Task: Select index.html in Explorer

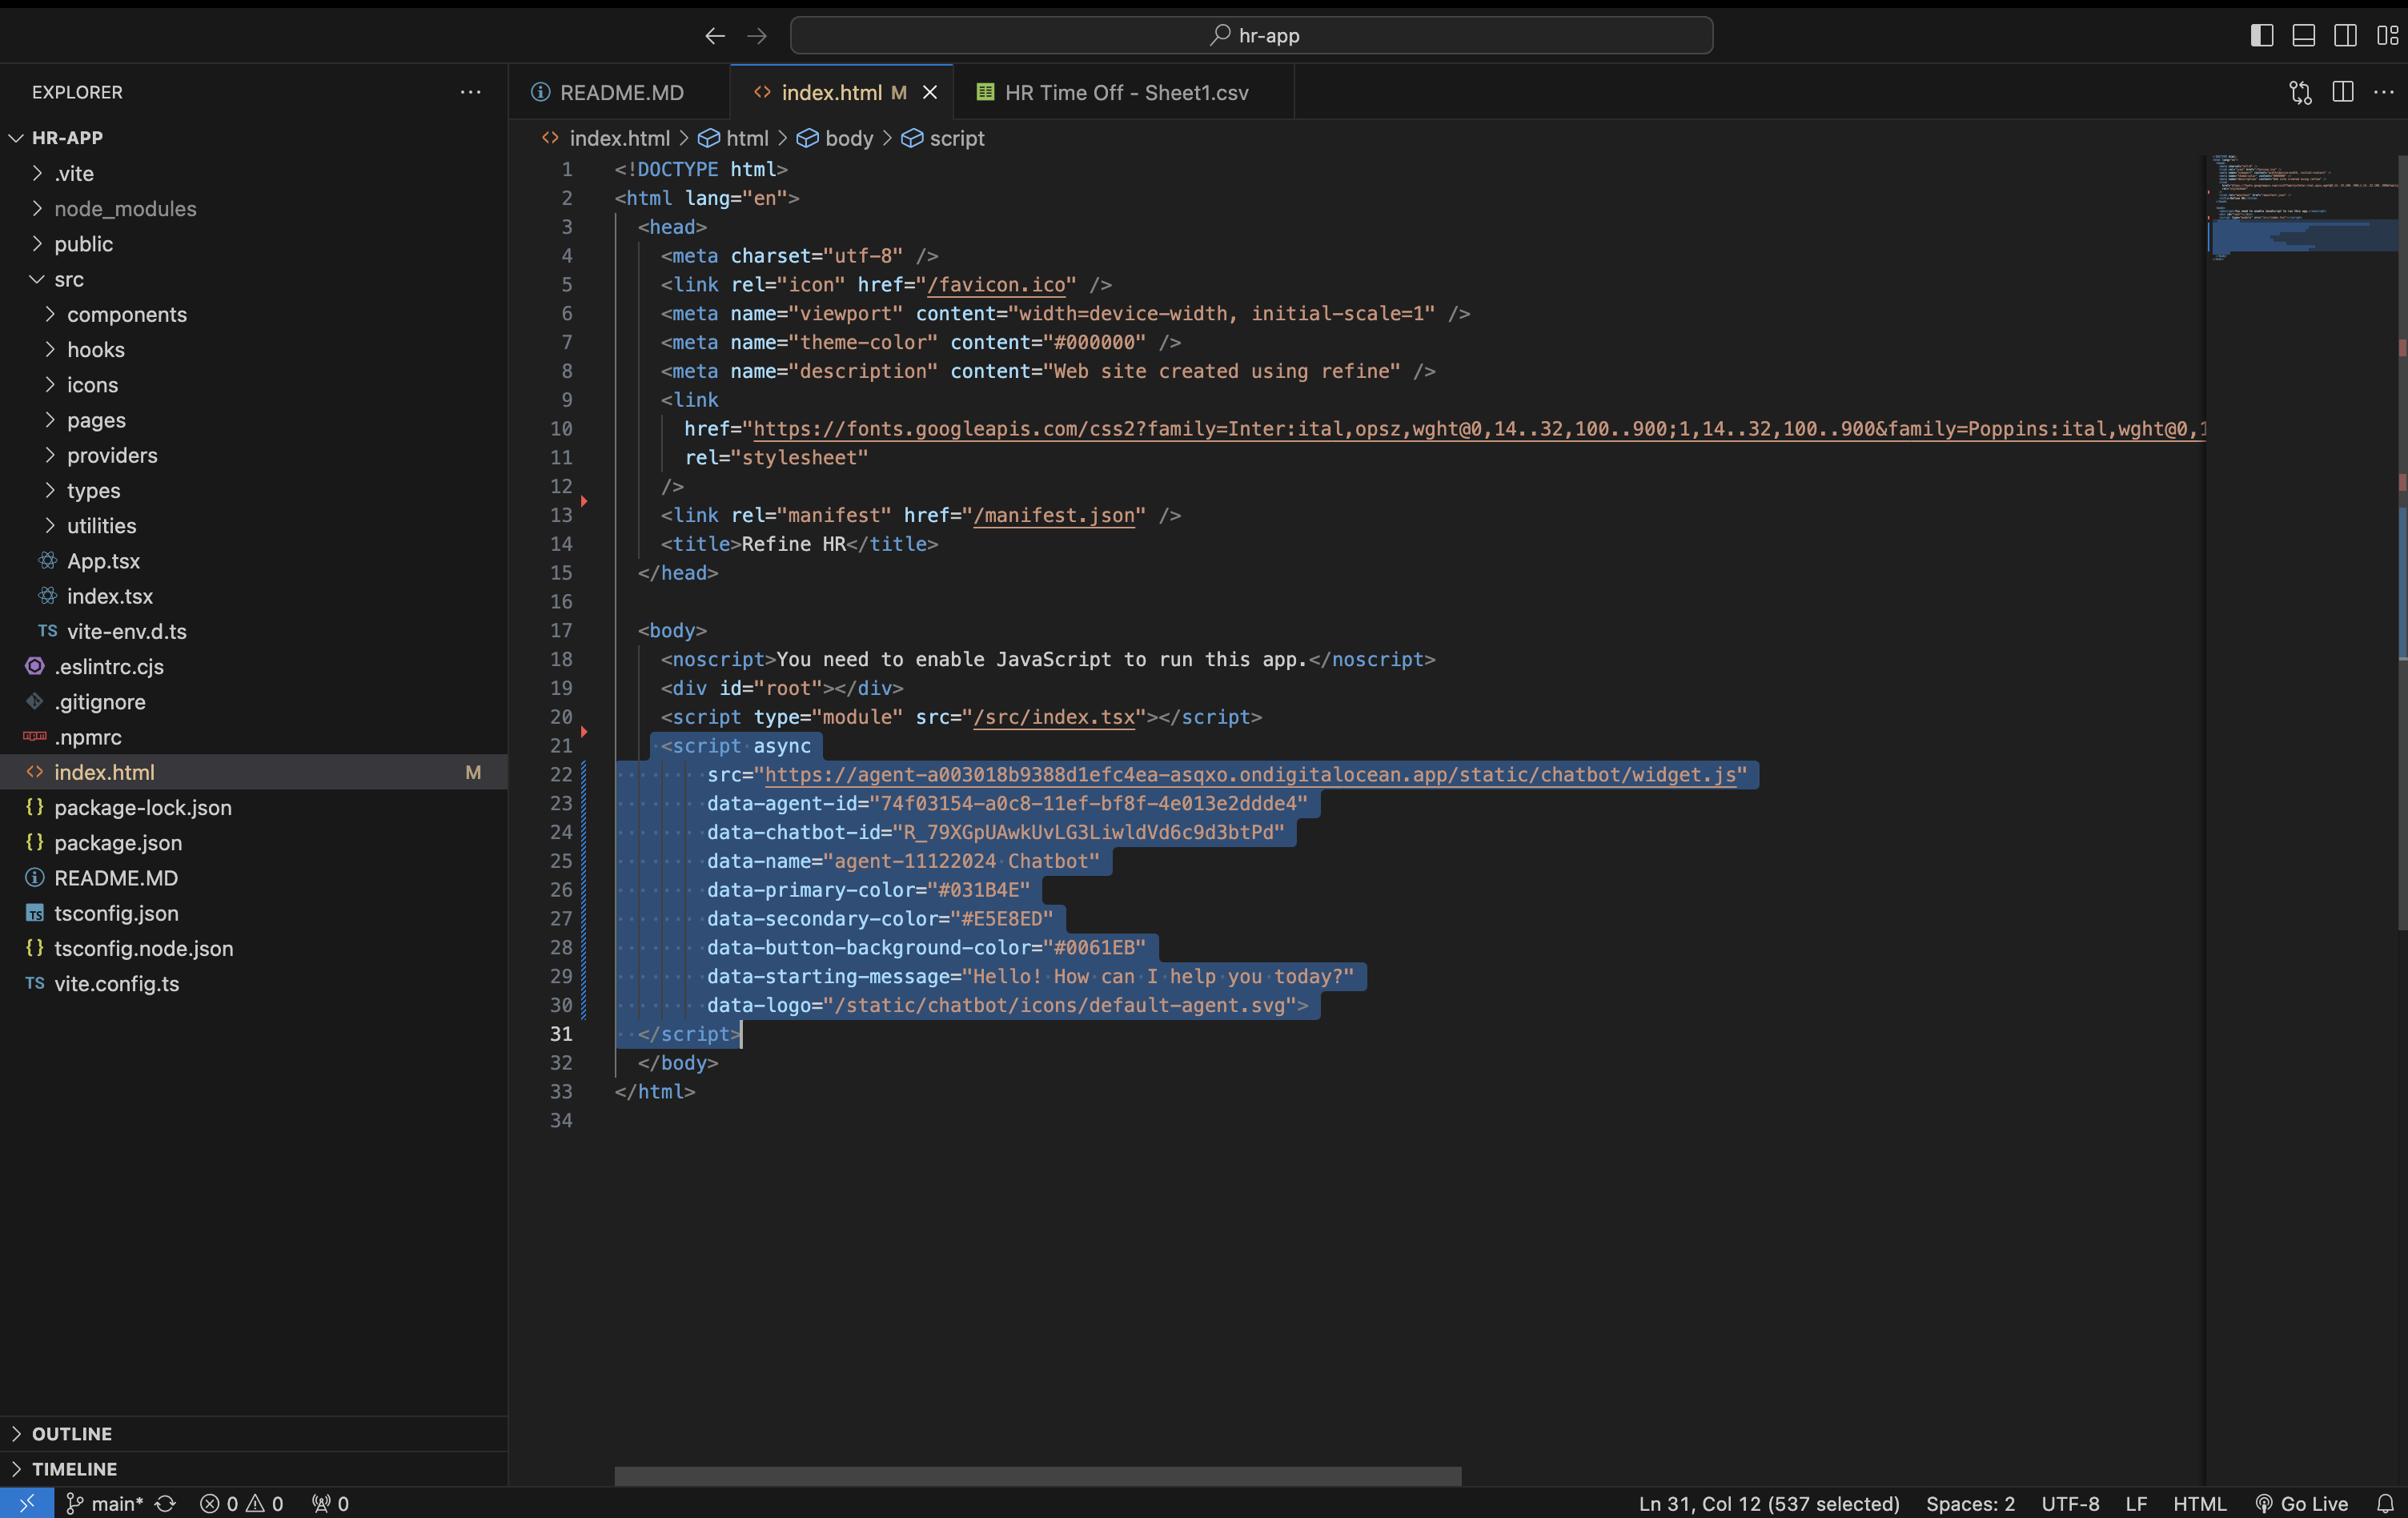Action: coord(254,772)
